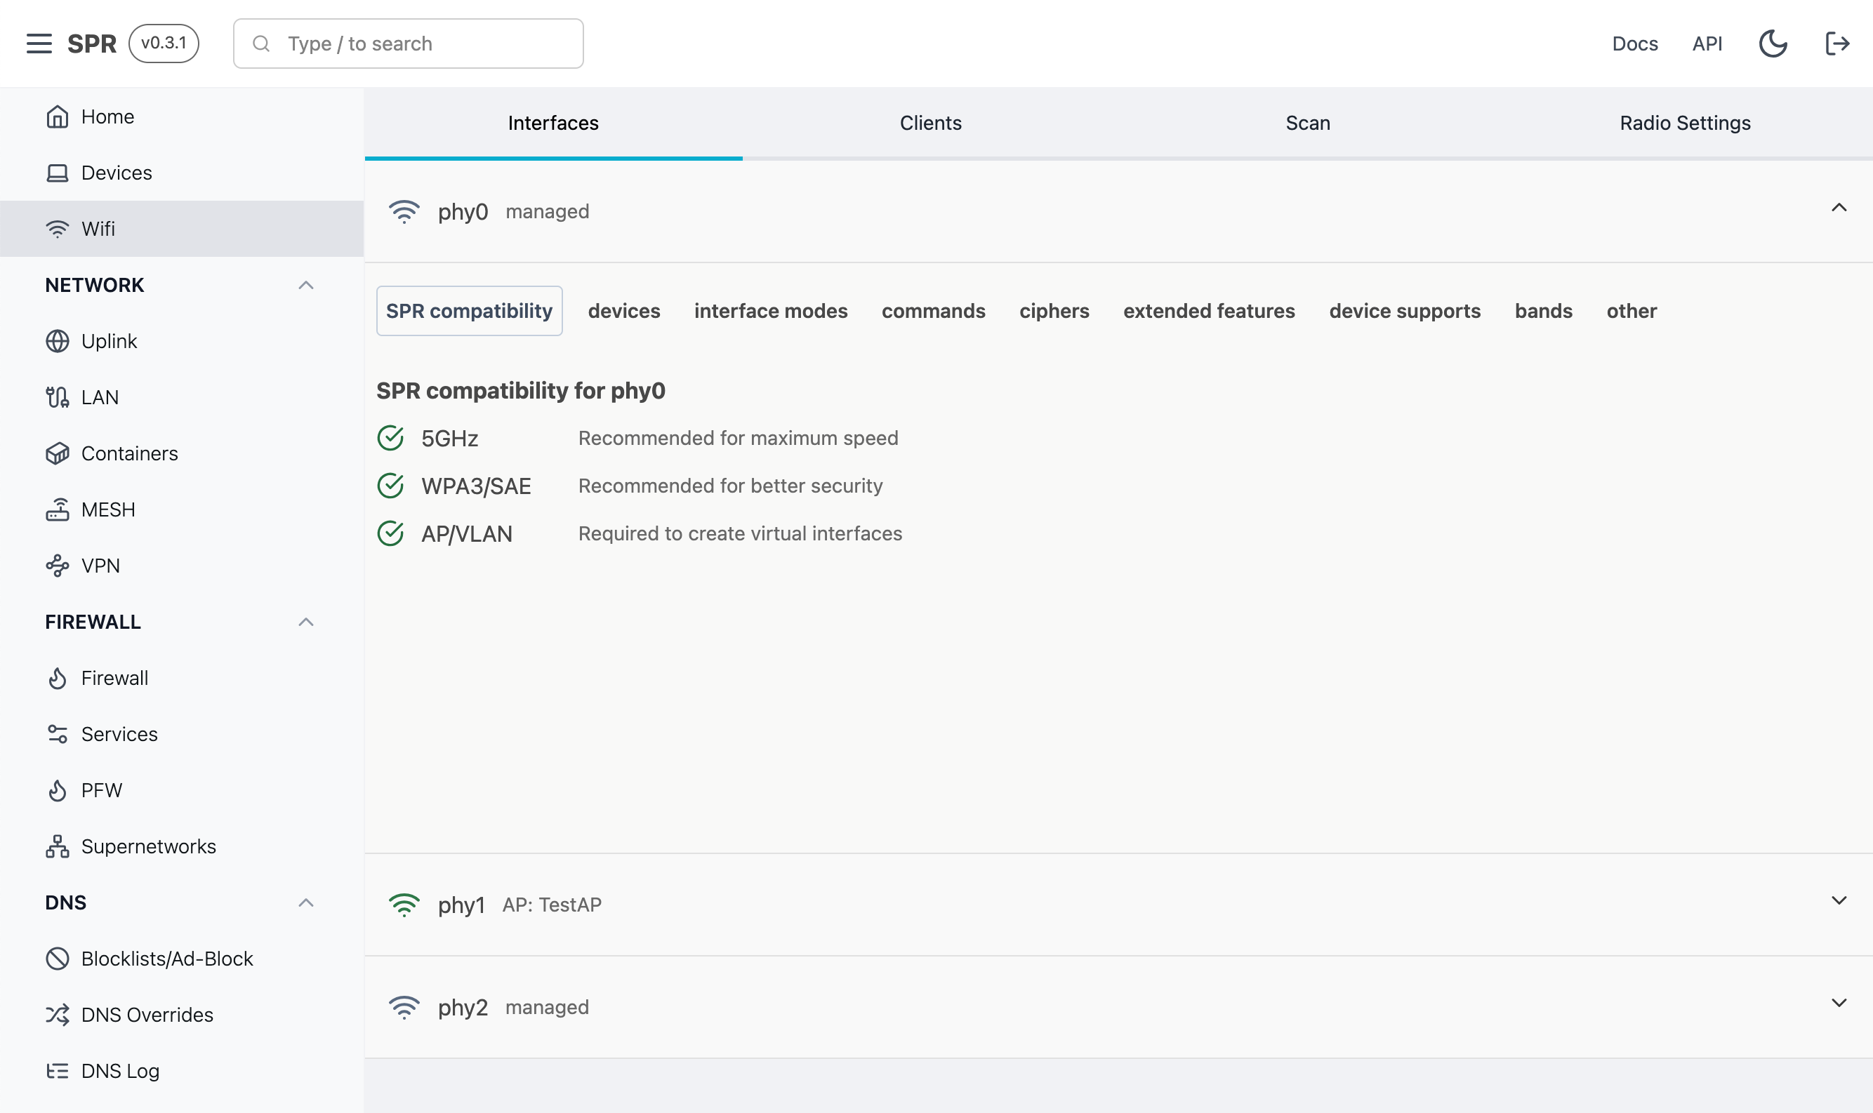Switch to the Scan tab

pos(1307,123)
